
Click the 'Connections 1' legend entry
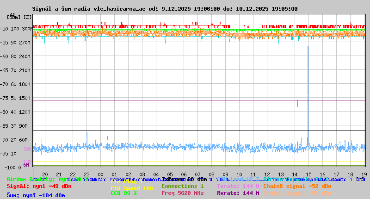182,186
